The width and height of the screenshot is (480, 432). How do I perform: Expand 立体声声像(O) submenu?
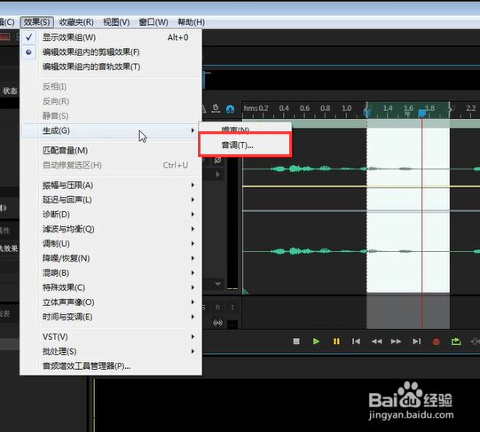pyautogui.click(x=111, y=302)
